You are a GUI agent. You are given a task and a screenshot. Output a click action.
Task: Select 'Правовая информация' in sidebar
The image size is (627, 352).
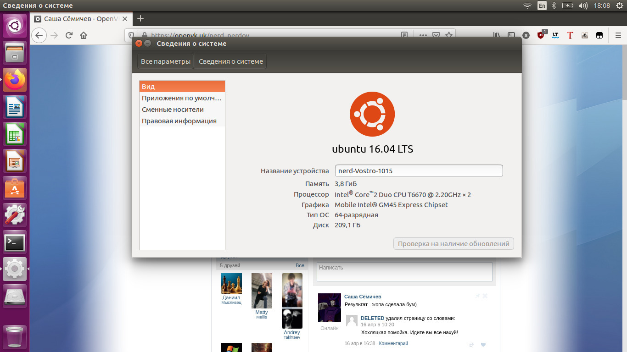179,121
